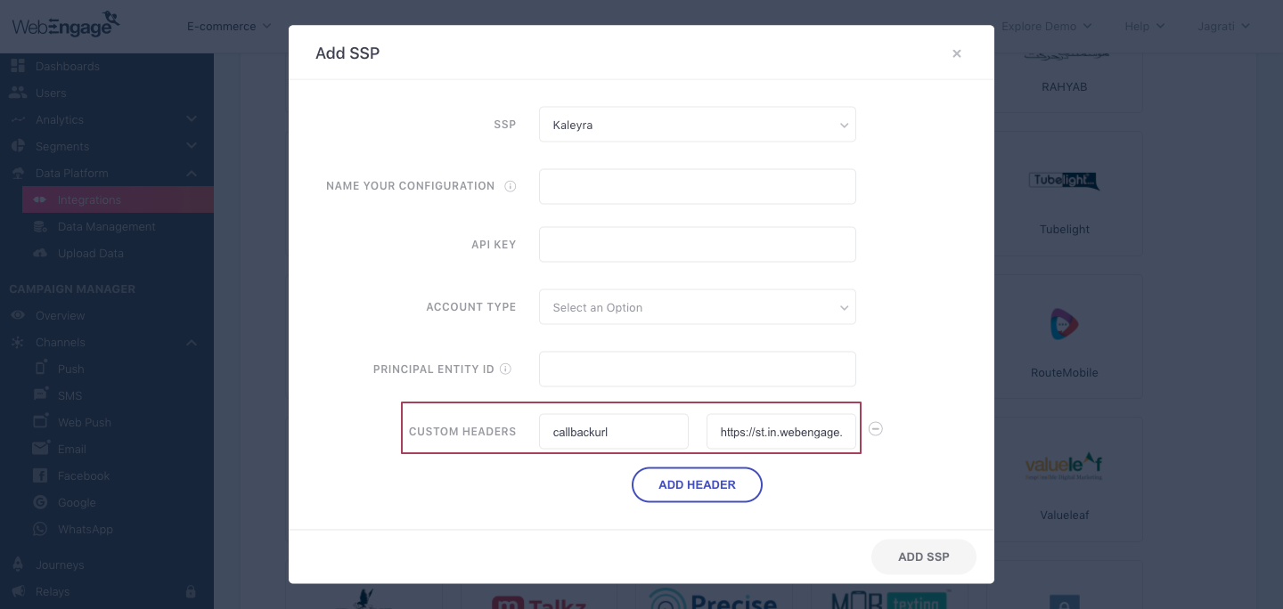Click the Dashboards grid icon
The height and width of the screenshot is (609, 1283).
click(18, 66)
